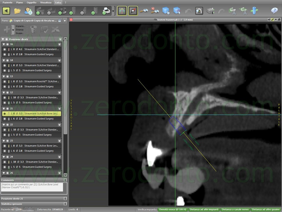Click the crossed arrows move icon
The width and height of the screenshot is (282, 212).
(x=55, y=29)
